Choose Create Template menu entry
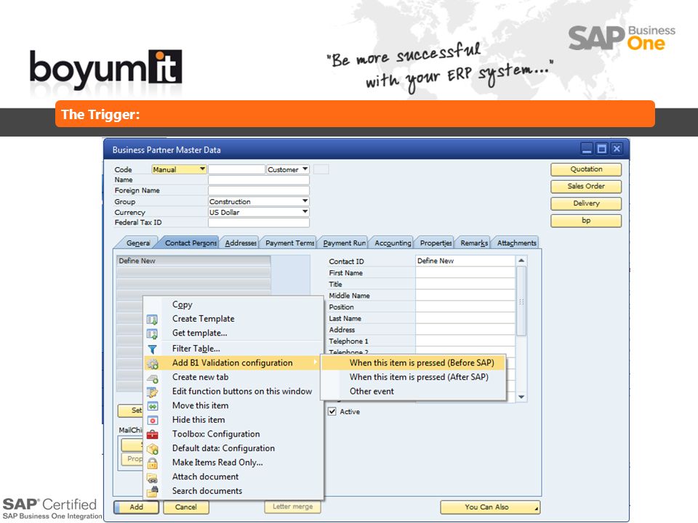Image resolution: width=698 pixels, height=523 pixels. [203, 319]
